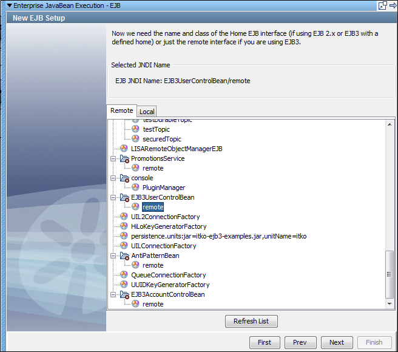Select the UUIDKeyGeneratorFactory text label
This screenshot has height=352, width=398.
[x=170, y=285]
